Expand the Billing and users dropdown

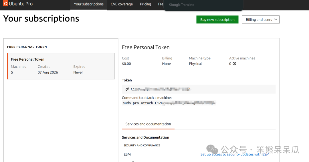(x=261, y=19)
